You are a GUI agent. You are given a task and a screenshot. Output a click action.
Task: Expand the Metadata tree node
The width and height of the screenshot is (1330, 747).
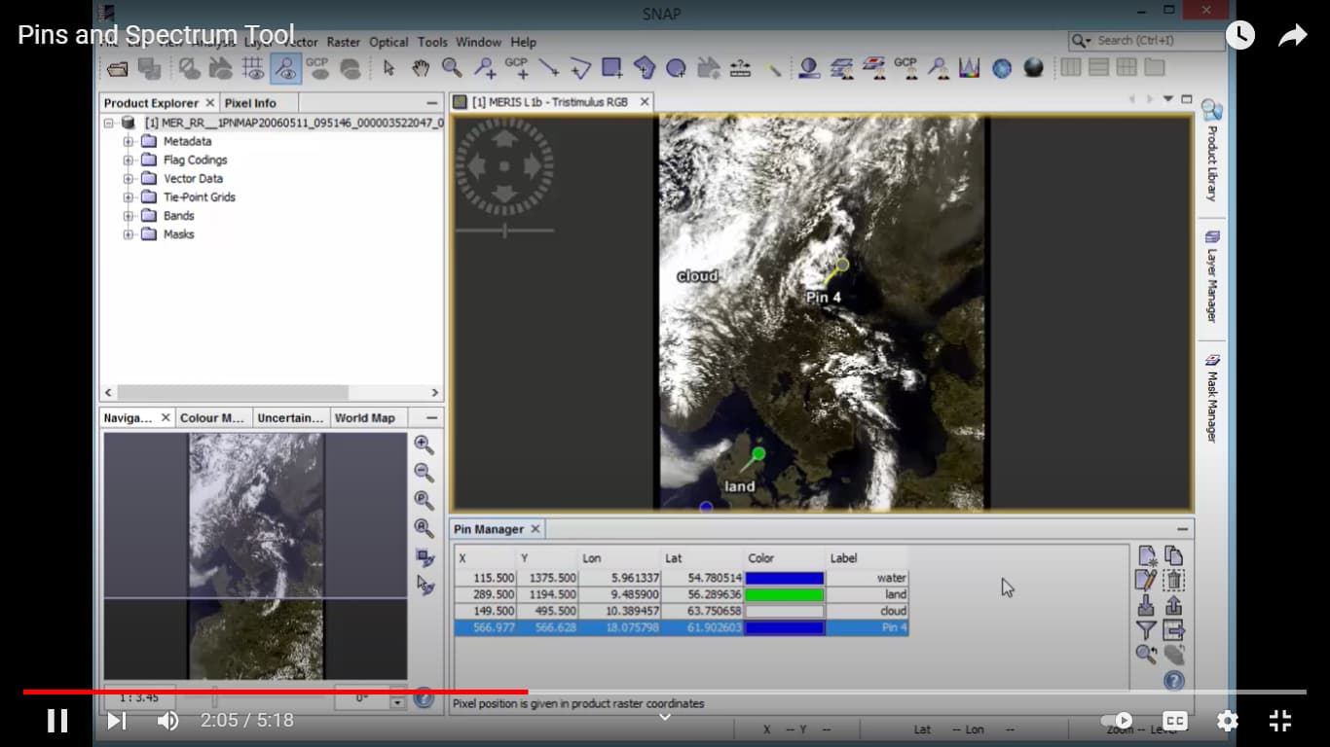point(129,142)
